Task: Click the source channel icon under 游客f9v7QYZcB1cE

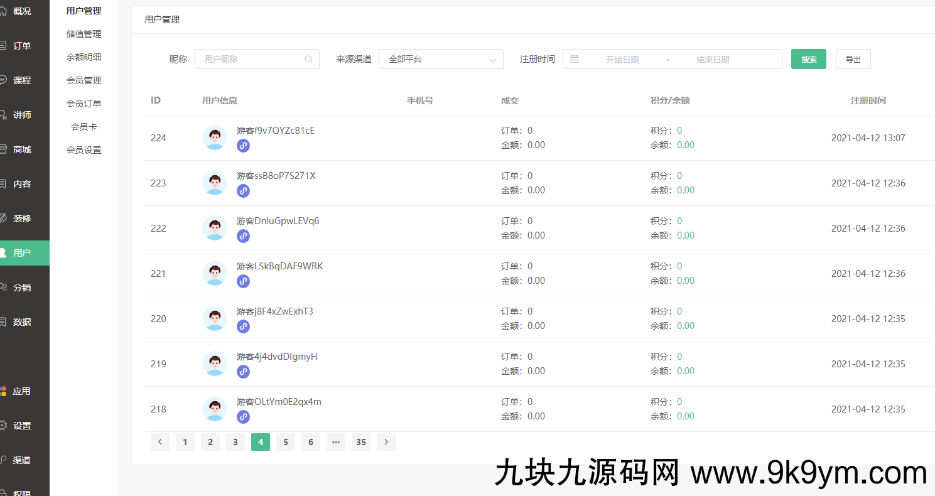Action: click(243, 145)
